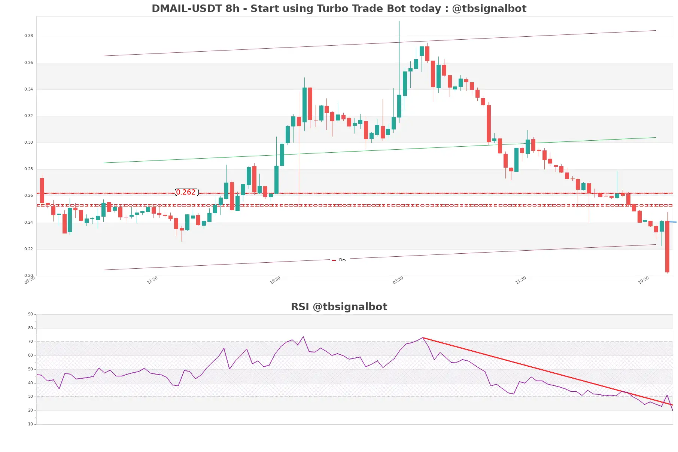Click the RSI axis label 10
This screenshot has width=678, height=452.
pos(30,424)
